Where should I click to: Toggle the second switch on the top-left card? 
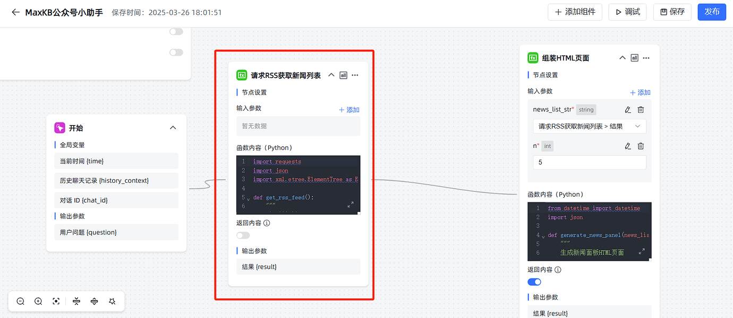[176, 52]
